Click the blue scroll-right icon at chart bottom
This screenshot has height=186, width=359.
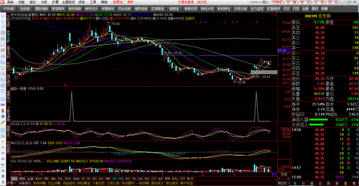click(x=274, y=175)
